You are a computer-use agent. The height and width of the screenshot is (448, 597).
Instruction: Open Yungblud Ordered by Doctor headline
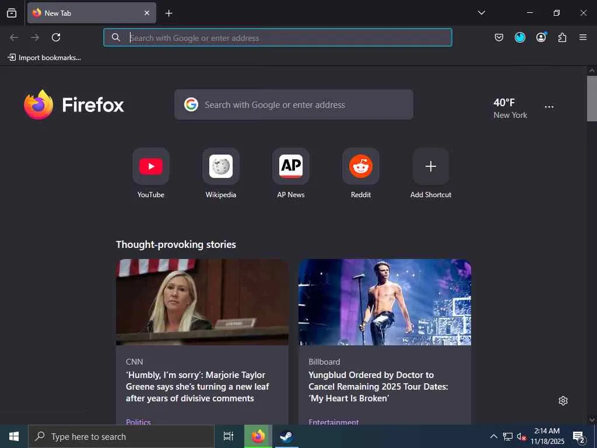tap(378, 386)
